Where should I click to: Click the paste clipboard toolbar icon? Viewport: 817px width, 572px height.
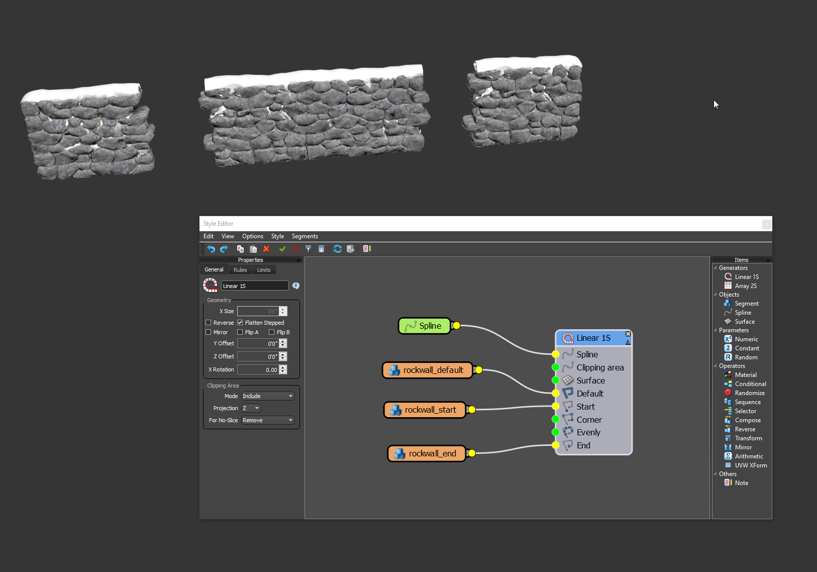point(253,249)
